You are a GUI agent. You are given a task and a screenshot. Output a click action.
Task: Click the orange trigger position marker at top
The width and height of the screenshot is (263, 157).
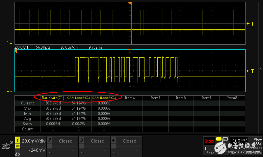130,3
